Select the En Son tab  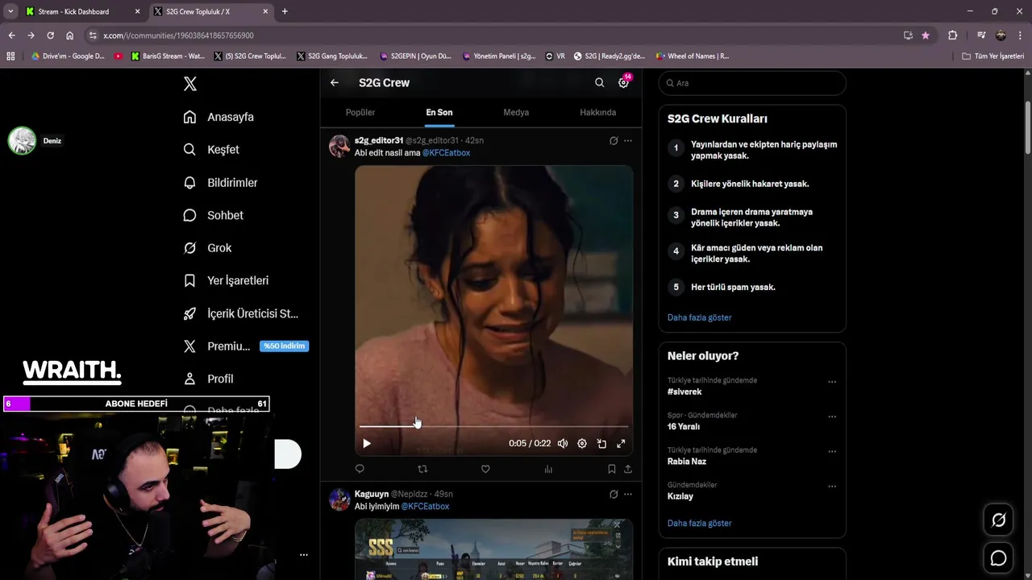click(x=439, y=112)
